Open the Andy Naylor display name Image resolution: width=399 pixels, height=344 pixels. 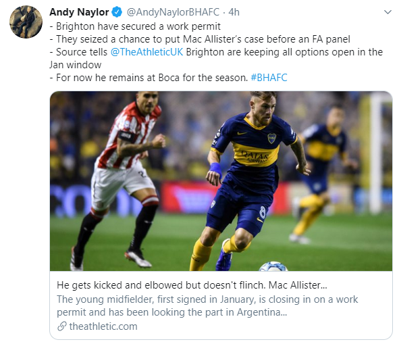pos(79,12)
